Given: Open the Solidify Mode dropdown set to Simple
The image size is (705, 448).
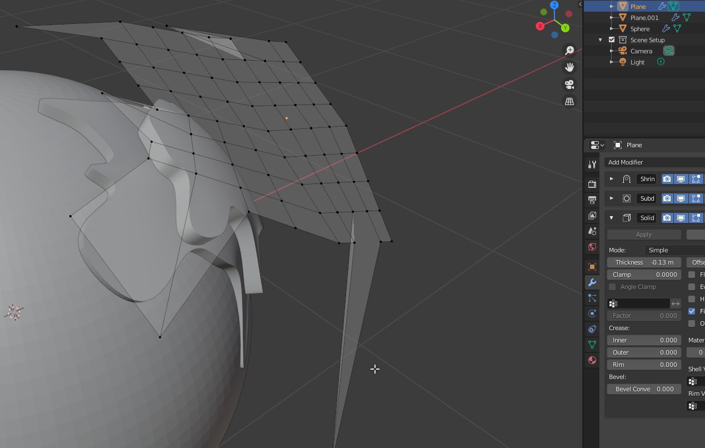Looking at the screenshot, I should (x=674, y=250).
